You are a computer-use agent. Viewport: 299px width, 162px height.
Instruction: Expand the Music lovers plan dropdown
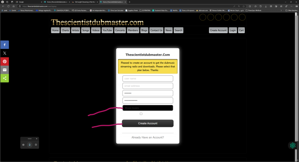148,108
